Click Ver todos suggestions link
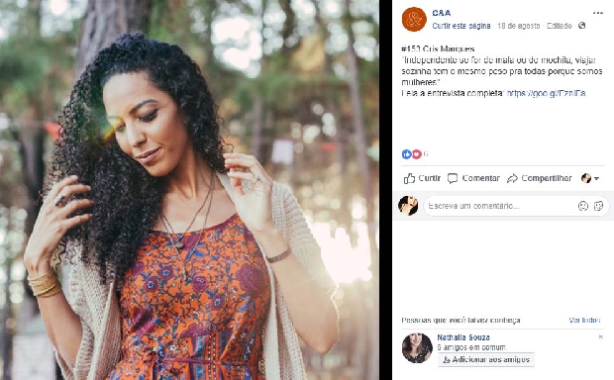Screen dimensions: 614x380 coord(584,320)
